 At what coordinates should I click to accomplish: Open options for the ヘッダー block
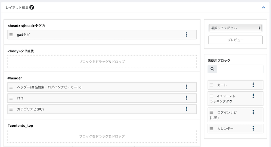click(x=186, y=87)
